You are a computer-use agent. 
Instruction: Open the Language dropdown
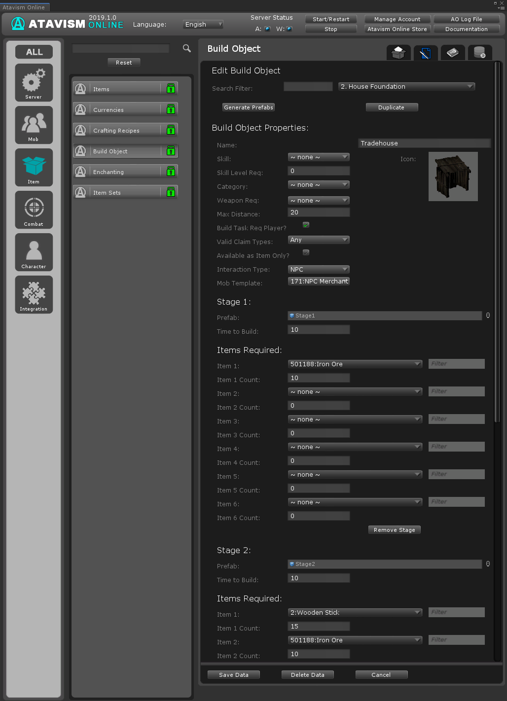coord(204,24)
